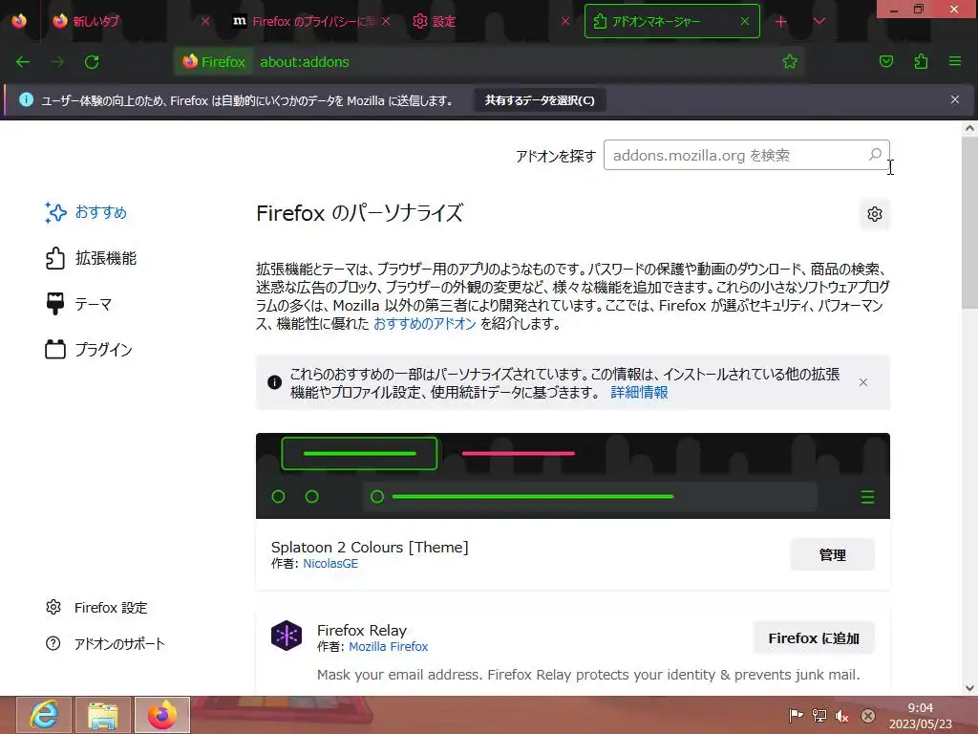Open Internet Explorer from the taskbar
The image size is (978, 734).
point(43,715)
